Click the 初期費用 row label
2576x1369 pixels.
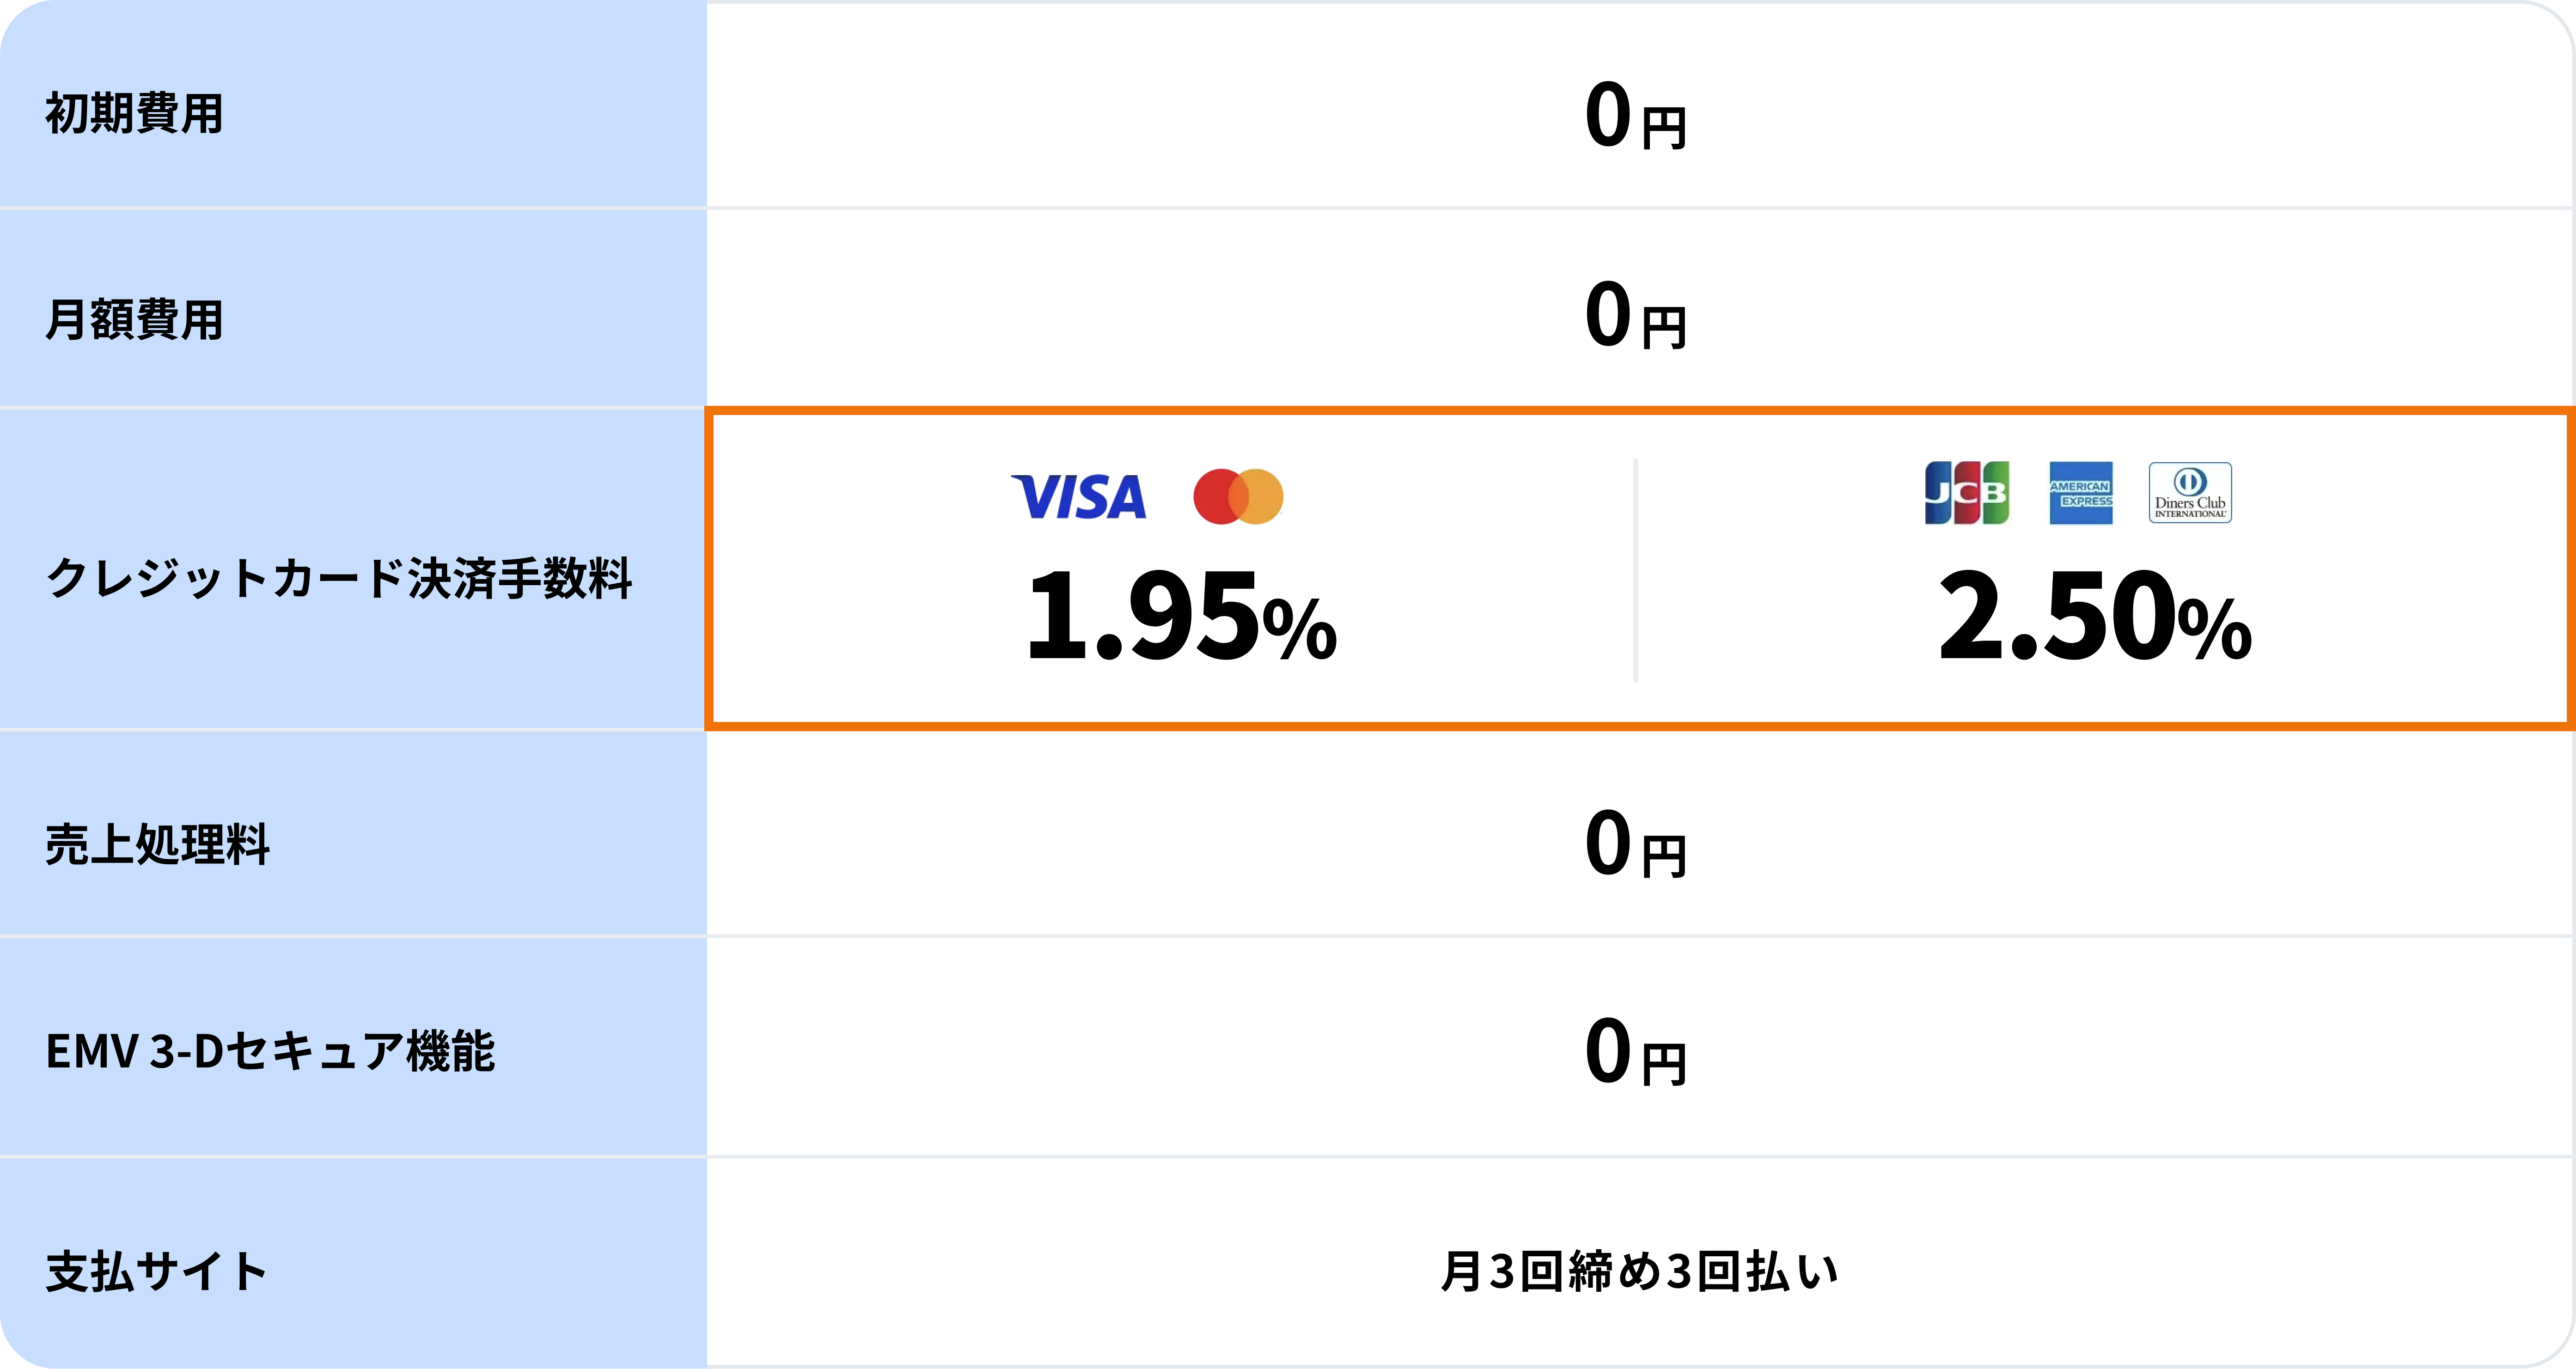[134, 113]
